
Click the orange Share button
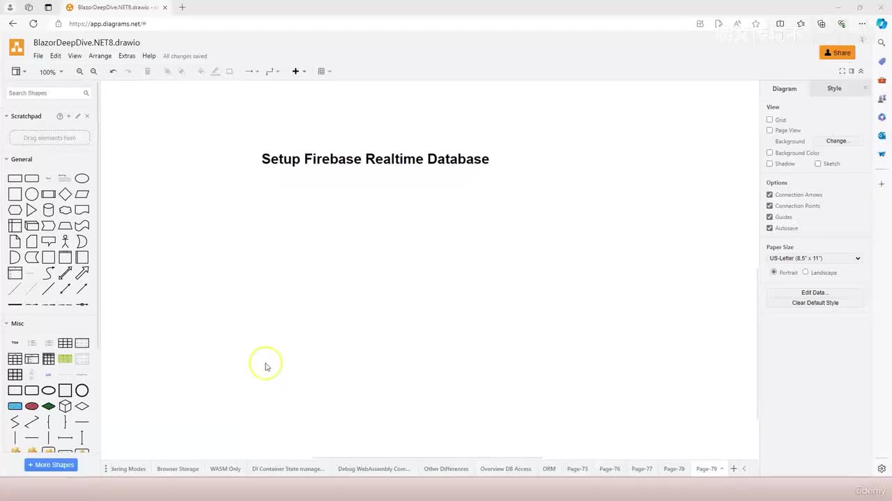(837, 53)
